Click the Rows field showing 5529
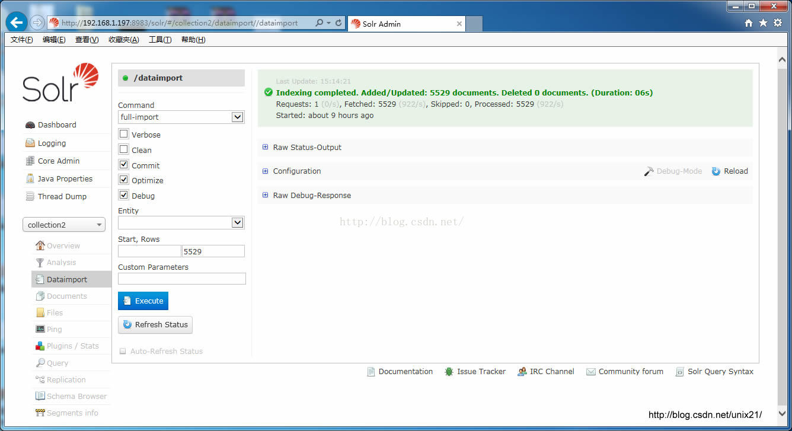792x431 pixels. point(213,251)
